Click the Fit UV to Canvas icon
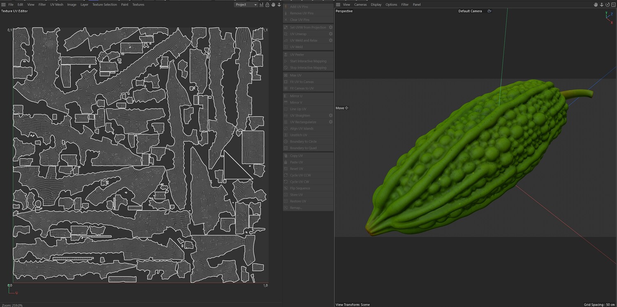This screenshot has width=617, height=307. [286, 82]
